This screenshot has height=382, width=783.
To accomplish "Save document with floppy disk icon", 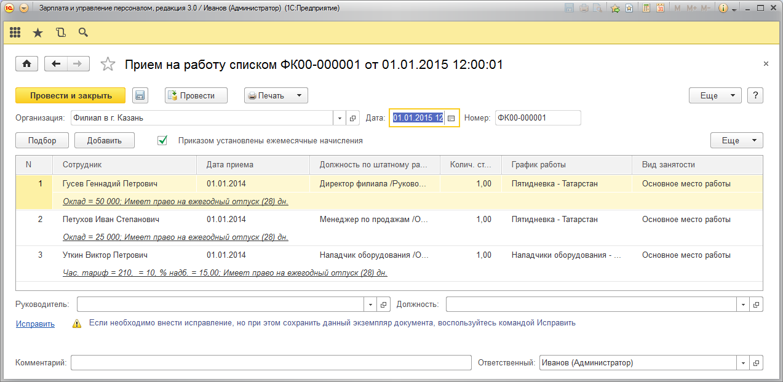I will (x=140, y=95).
